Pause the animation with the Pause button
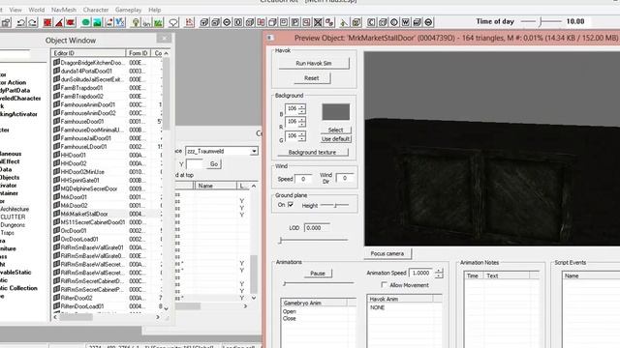 click(x=318, y=273)
